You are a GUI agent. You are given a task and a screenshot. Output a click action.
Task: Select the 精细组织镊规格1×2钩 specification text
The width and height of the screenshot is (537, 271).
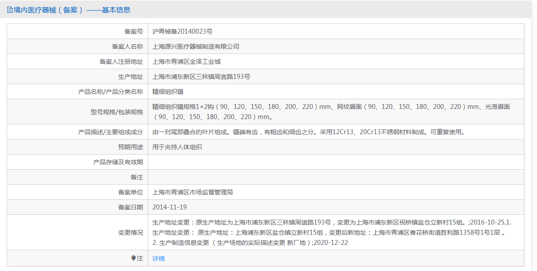tap(331, 112)
